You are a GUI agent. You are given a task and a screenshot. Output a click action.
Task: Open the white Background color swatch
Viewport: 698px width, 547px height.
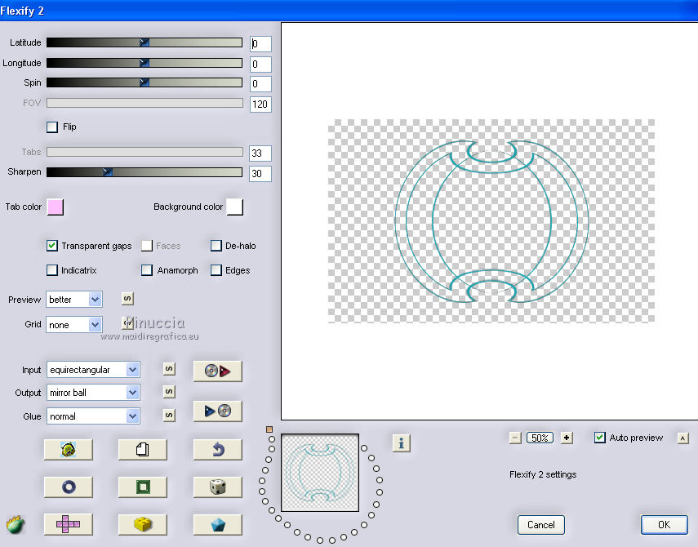[x=234, y=207]
